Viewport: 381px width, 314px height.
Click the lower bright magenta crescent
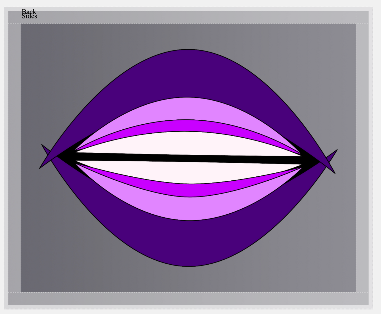[x=190, y=190]
